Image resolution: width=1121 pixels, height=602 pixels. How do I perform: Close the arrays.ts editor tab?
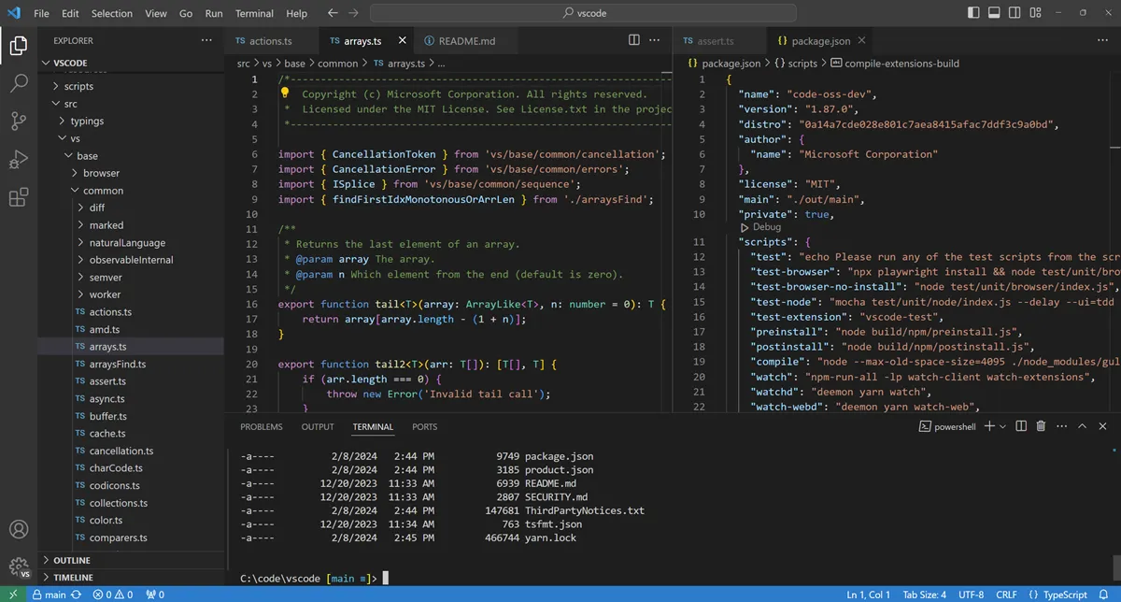(x=403, y=41)
